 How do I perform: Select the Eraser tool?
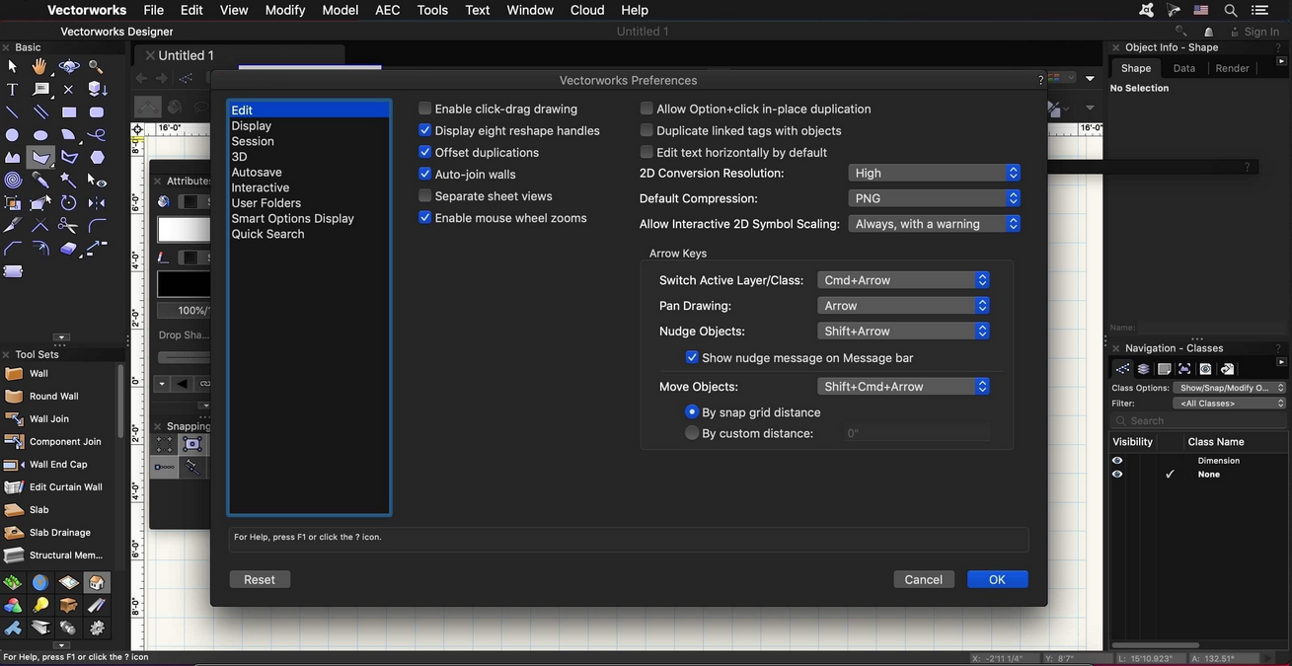click(x=69, y=249)
